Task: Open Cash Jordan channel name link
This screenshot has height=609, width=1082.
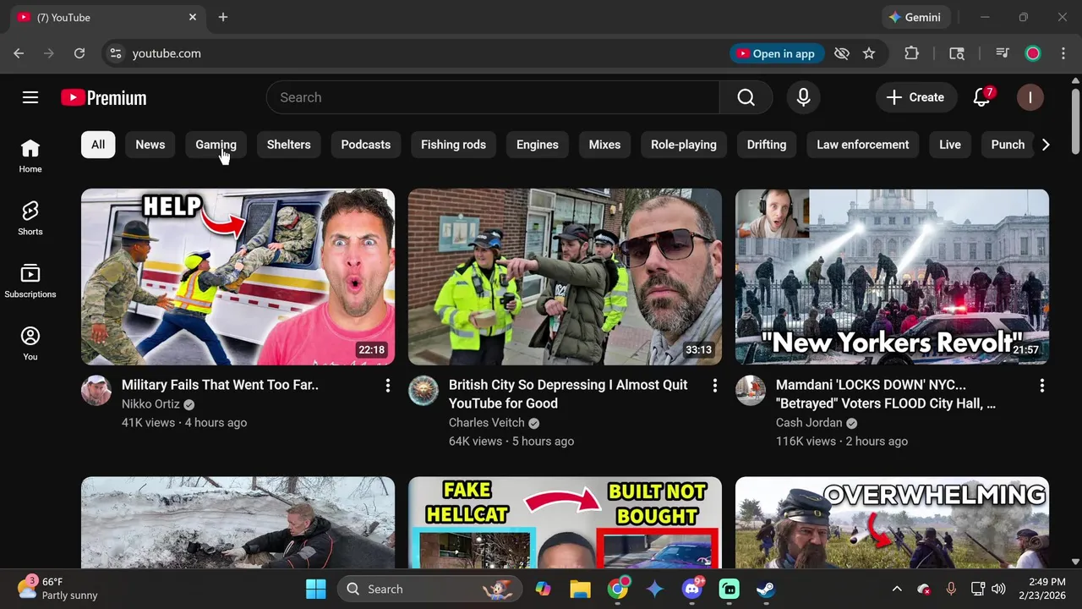Action: pyautogui.click(x=809, y=423)
